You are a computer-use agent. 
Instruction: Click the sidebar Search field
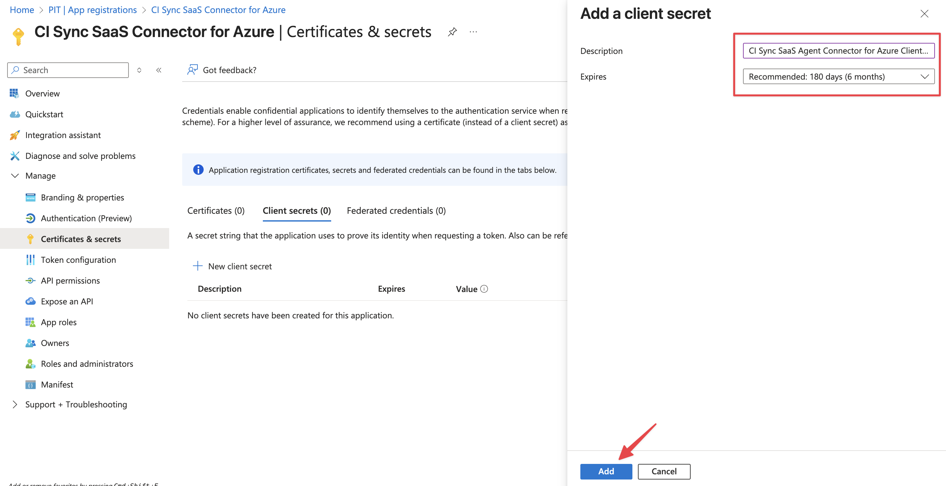point(68,70)
